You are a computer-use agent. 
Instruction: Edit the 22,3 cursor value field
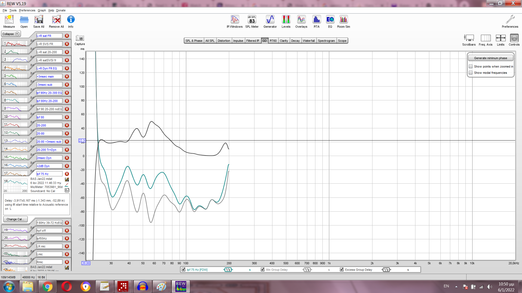(82, 141)
